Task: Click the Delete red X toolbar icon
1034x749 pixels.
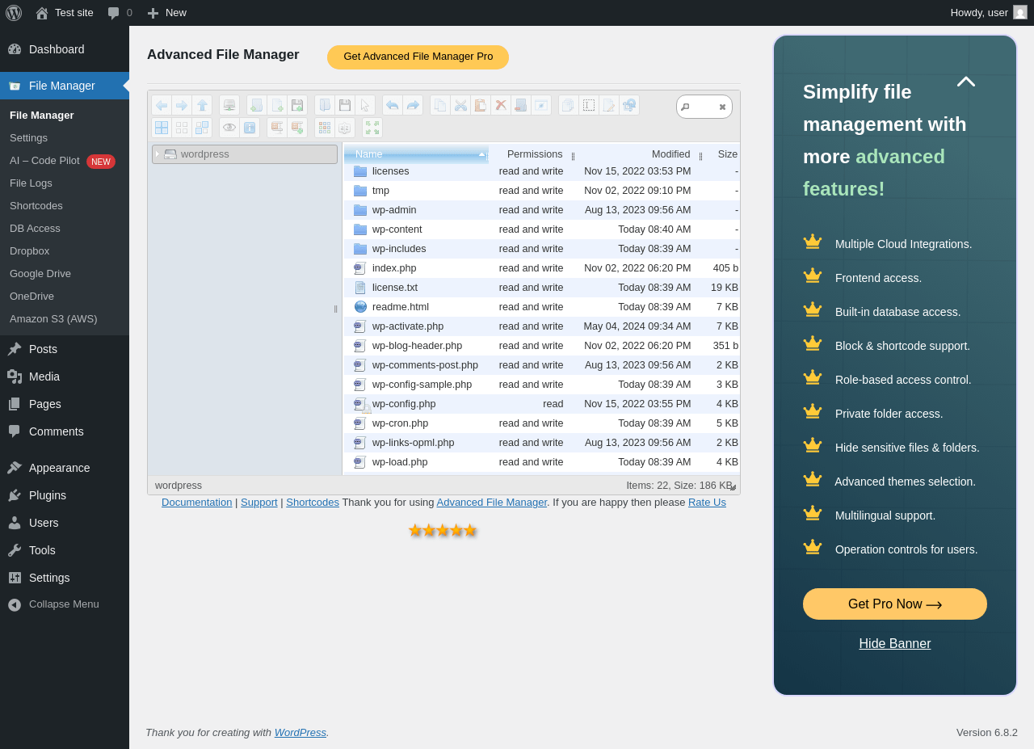Action: [x=501, y=105]
